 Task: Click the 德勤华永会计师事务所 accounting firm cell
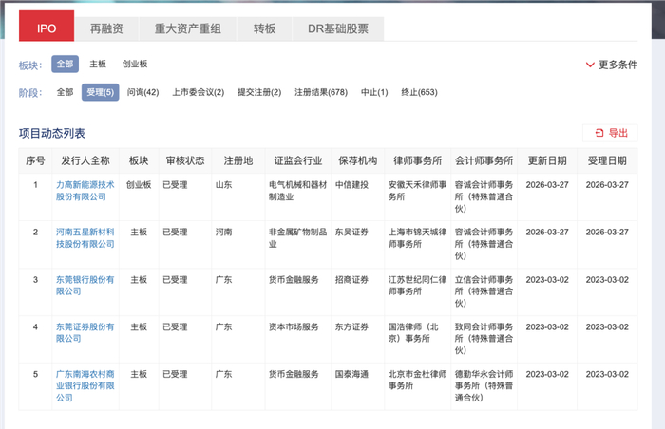[x=484, y=385]
